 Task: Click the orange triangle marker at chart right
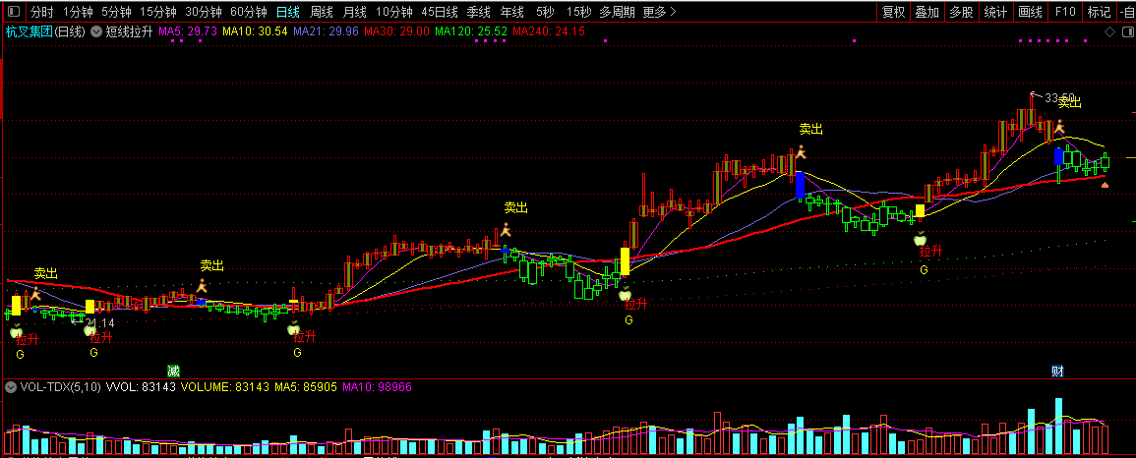tap(1105, 185)
